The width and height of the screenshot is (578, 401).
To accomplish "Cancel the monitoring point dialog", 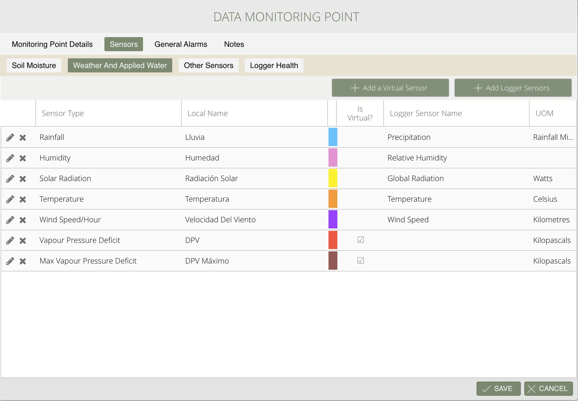I will pyautogui.click(x=548, y=389).
